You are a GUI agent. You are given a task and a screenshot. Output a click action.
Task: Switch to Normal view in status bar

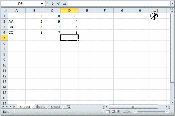pos(108,112)
